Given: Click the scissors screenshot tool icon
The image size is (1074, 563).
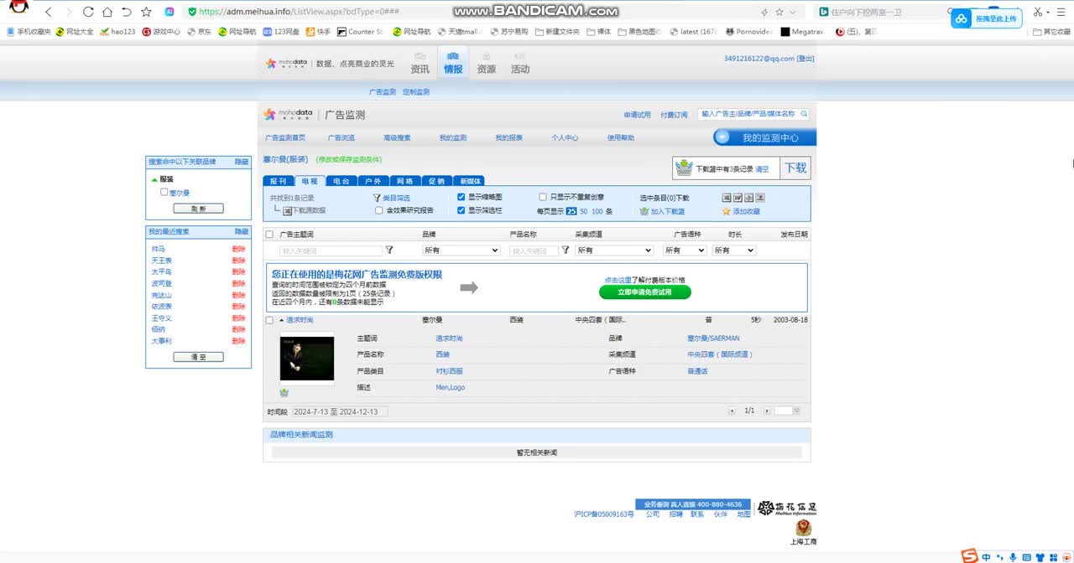Looking at the screenshot, I should pos(1040,12).
